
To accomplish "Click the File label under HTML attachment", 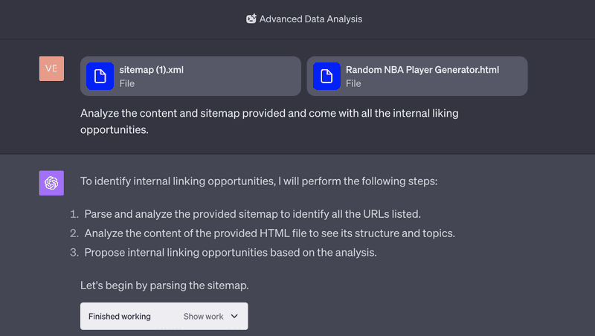I will [353, 83].
